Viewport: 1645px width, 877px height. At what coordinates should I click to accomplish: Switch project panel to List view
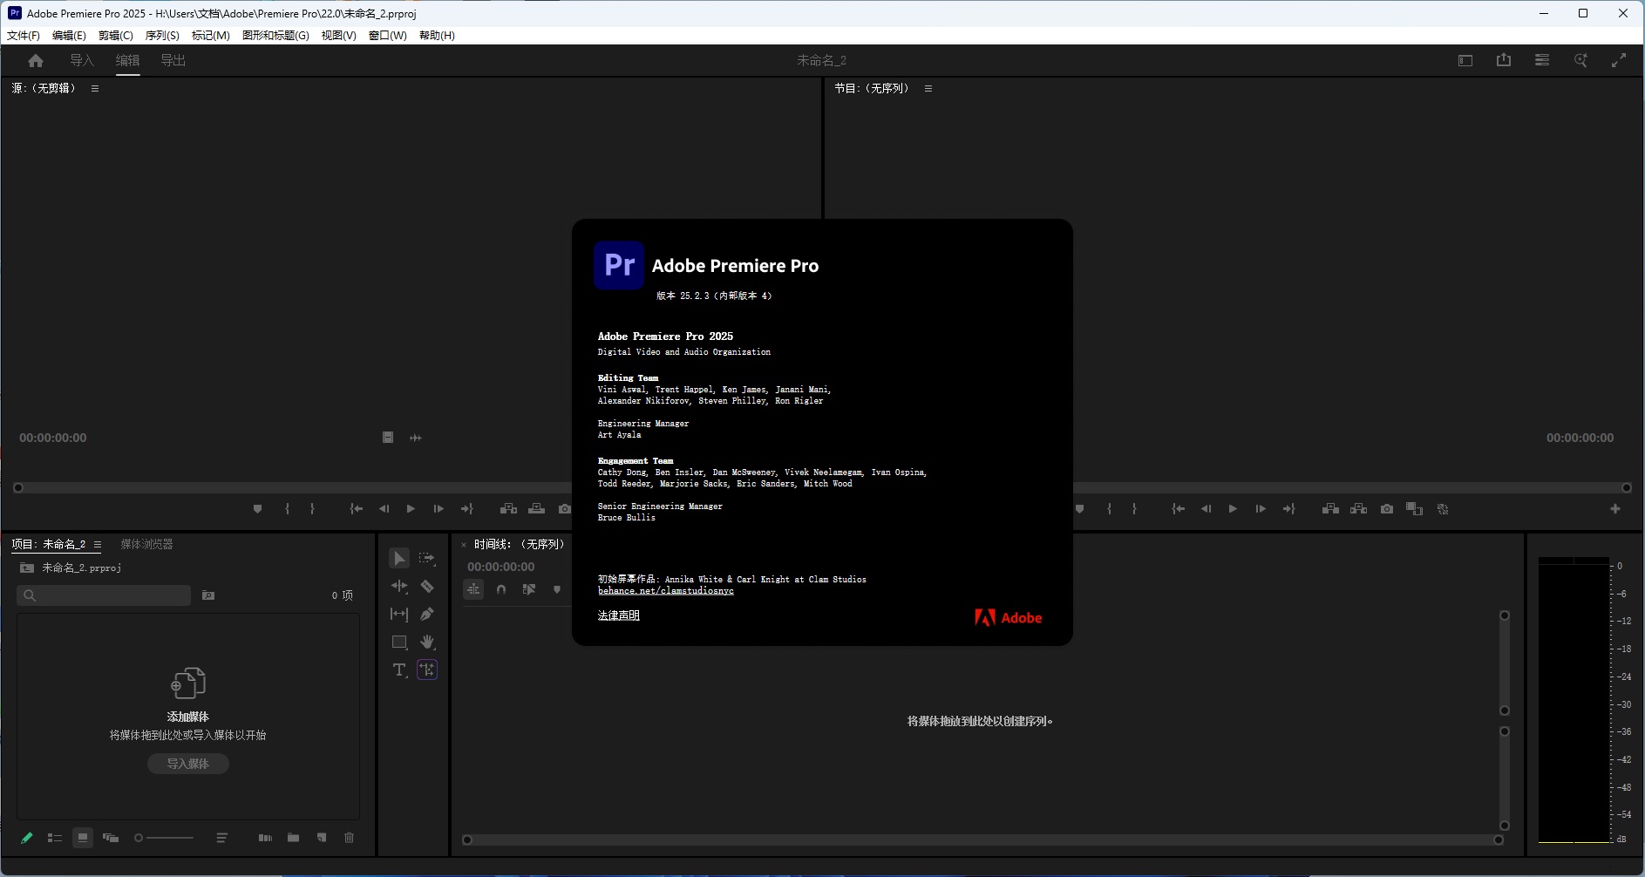pos(54,838)
